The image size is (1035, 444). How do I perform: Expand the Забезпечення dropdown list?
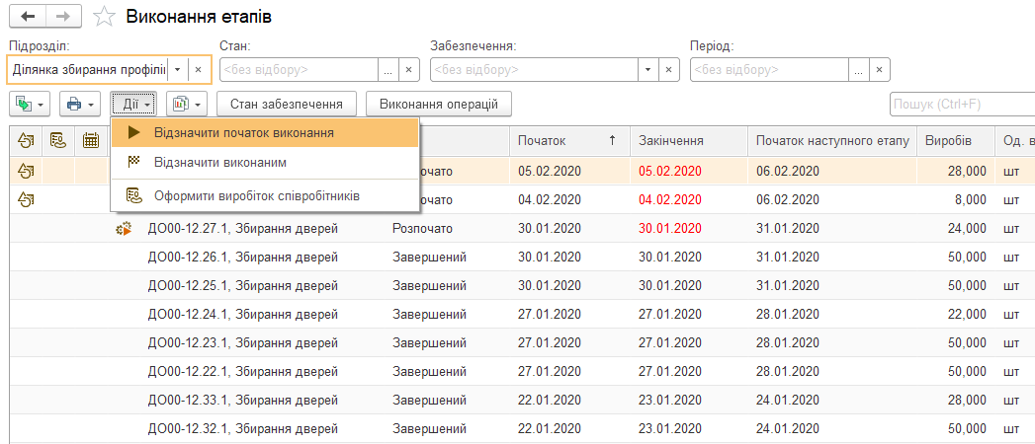pos(648,70)
